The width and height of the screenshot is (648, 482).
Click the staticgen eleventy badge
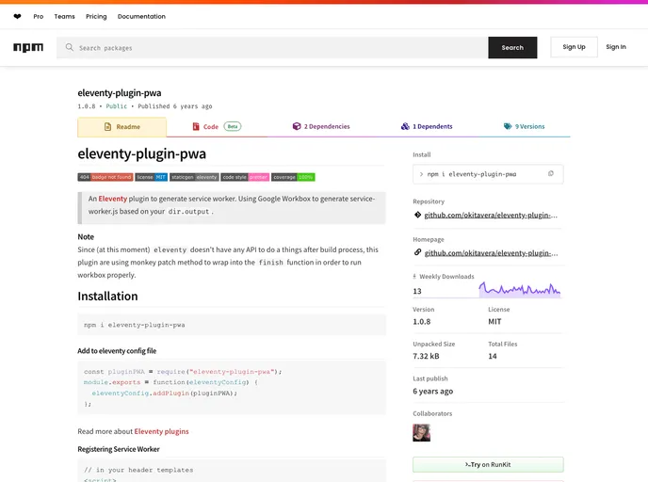pyautogui.click(x=194, y=177)
